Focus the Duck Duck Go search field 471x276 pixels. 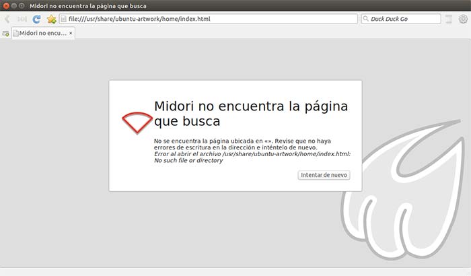coord(401,19)
